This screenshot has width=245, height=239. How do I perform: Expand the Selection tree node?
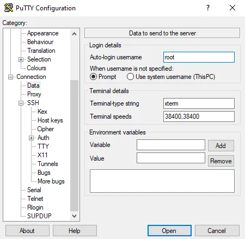tap(21, 59)
